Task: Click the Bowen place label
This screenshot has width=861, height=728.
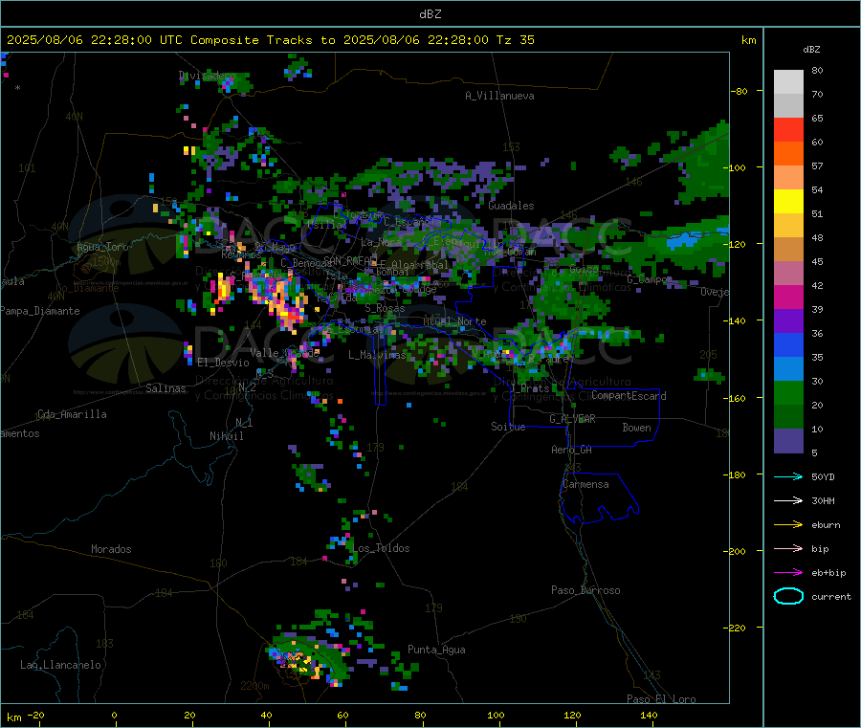Action: [x=636, y=427]
